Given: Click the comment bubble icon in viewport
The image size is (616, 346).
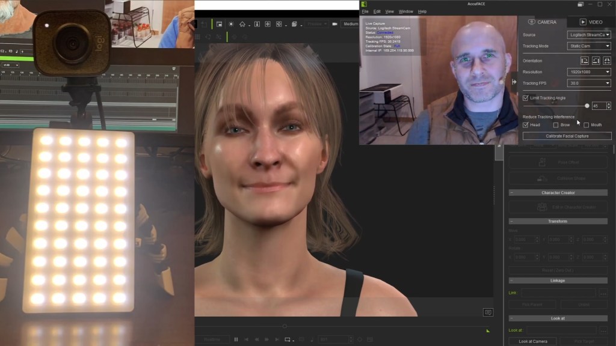Looking at the screenshot, I should [488, 312].
